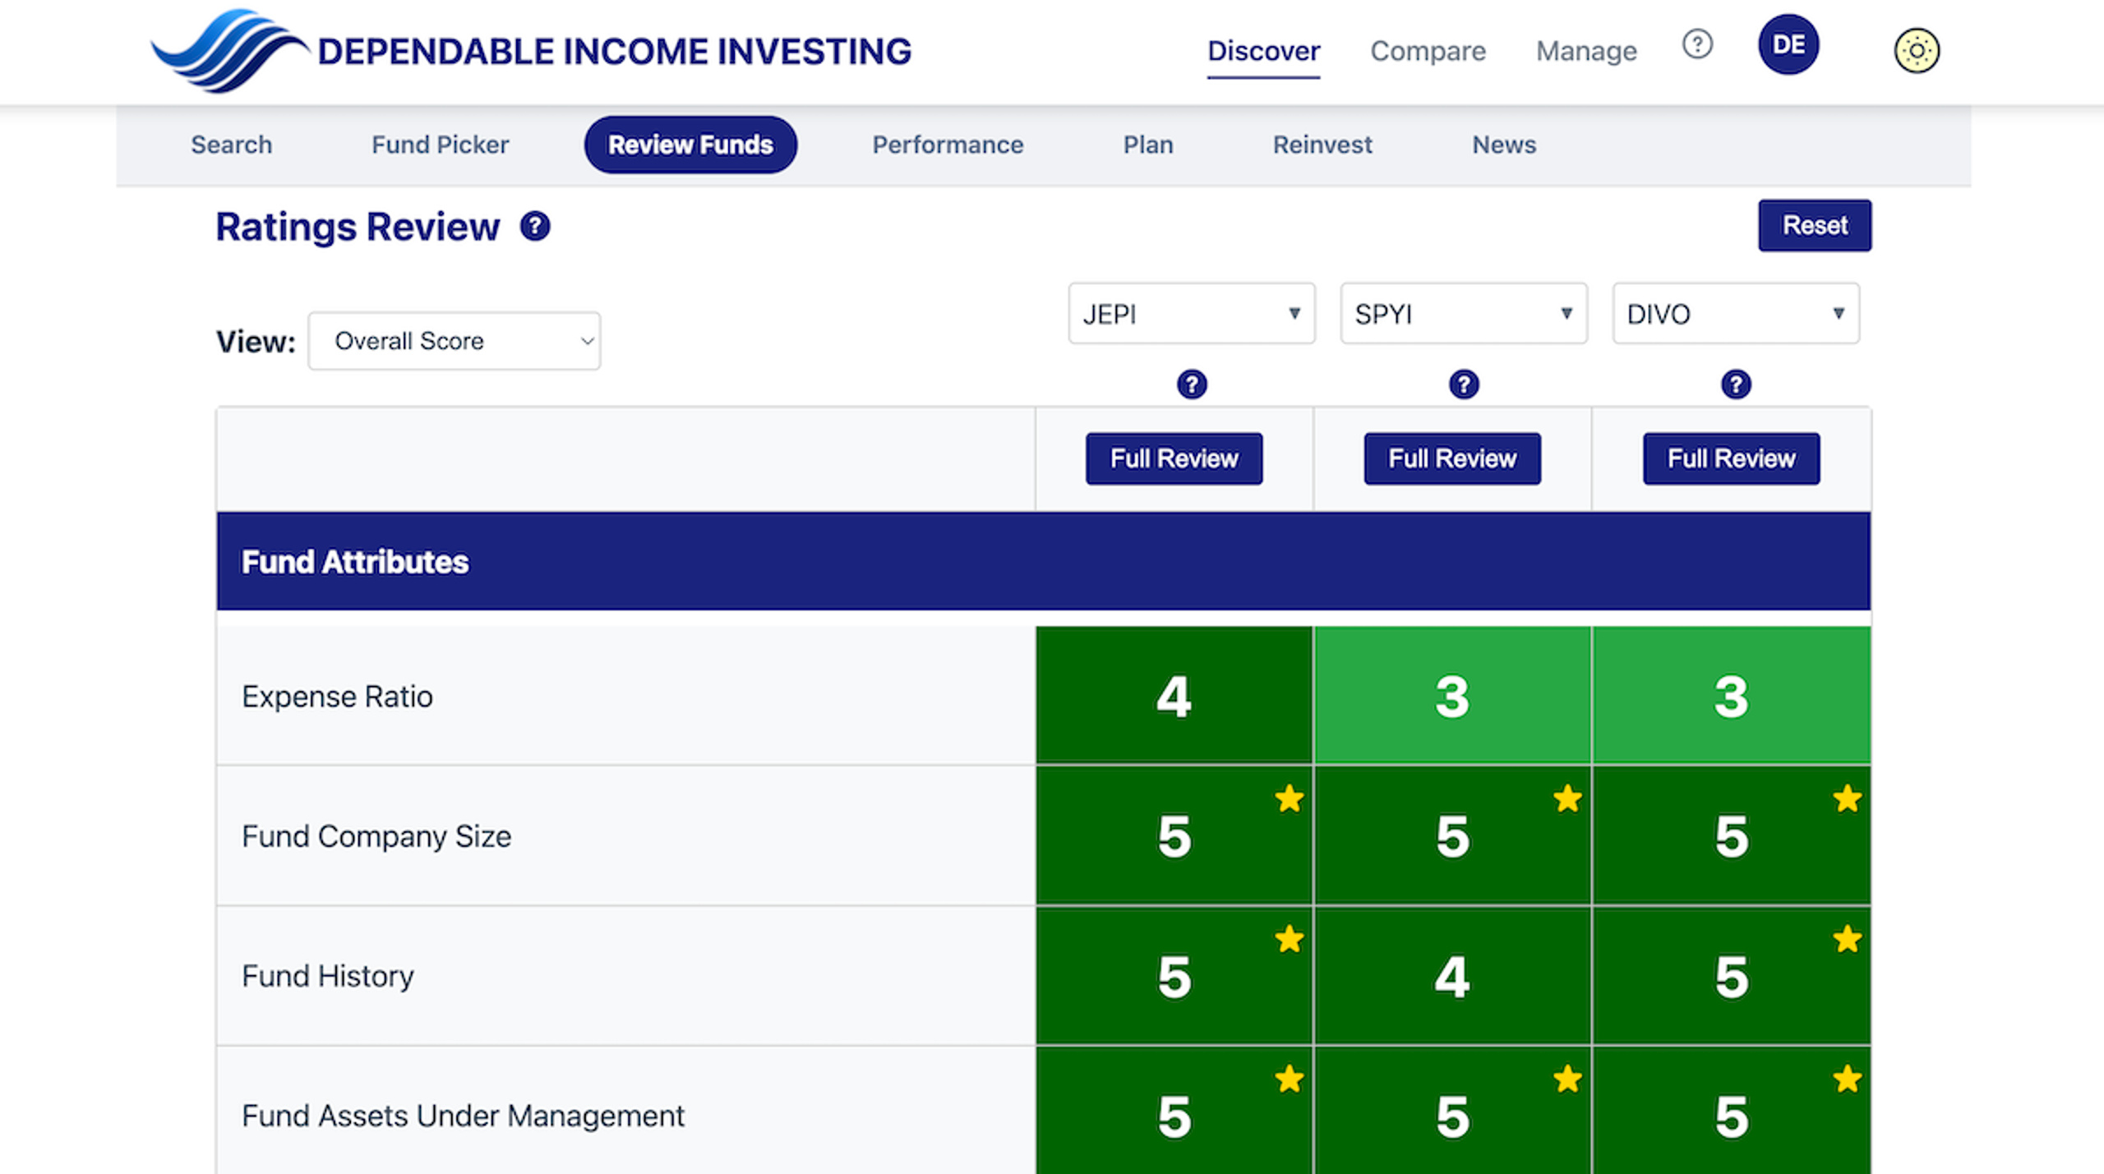Go to the Compare top menu
Image resolution: width=2104 pixels, height=1174 pixels.
pos(1428,51)
